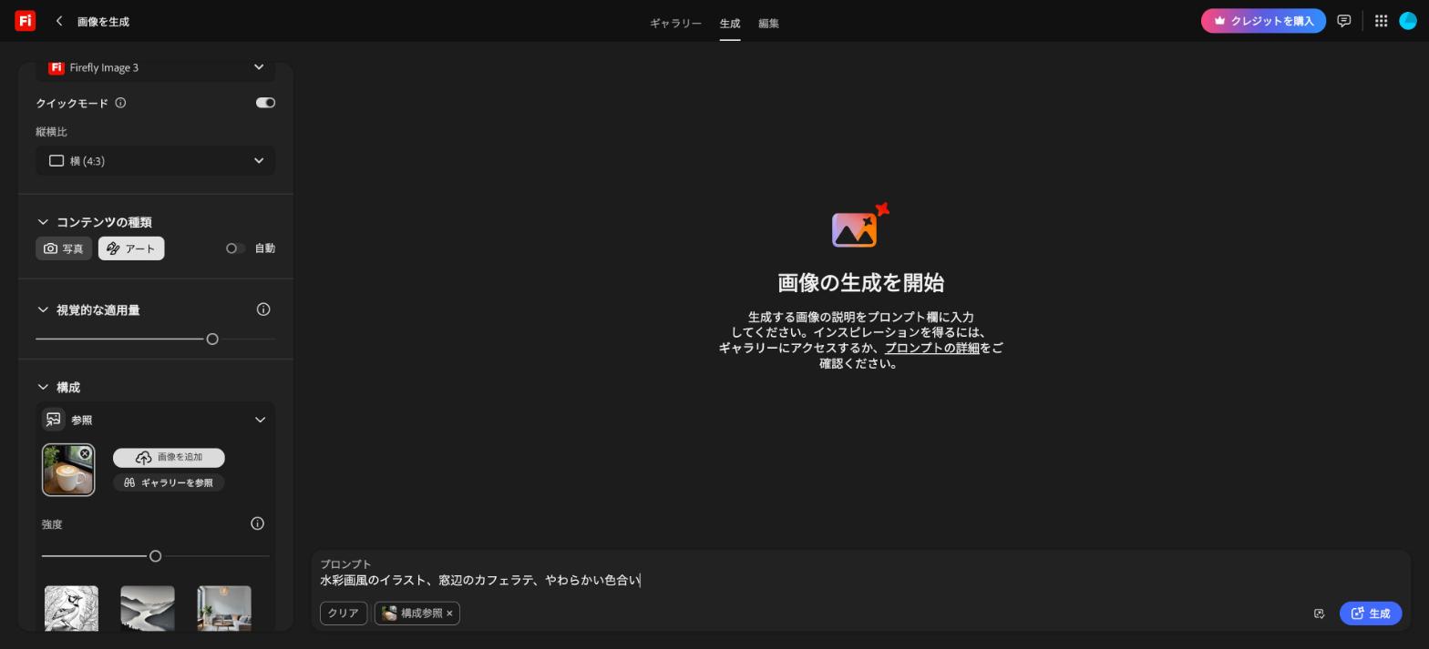Viewport: 1429px width, 649px height.
Task: Show info for 強度
Action: pyautogui.click(x=257, y=523)
